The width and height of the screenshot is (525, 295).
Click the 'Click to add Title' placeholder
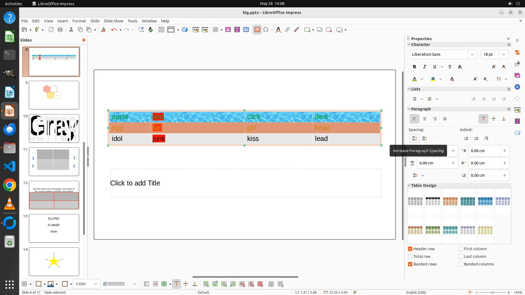[245, 183]
